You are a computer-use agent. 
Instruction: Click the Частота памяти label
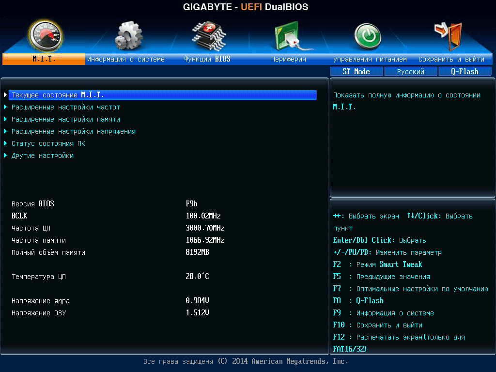(x=39, y=240)
